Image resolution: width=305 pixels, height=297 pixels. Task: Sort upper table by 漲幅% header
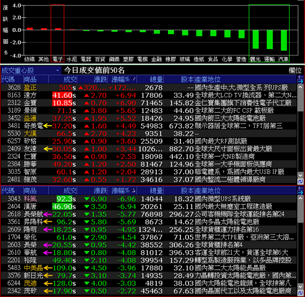[122, 79]
